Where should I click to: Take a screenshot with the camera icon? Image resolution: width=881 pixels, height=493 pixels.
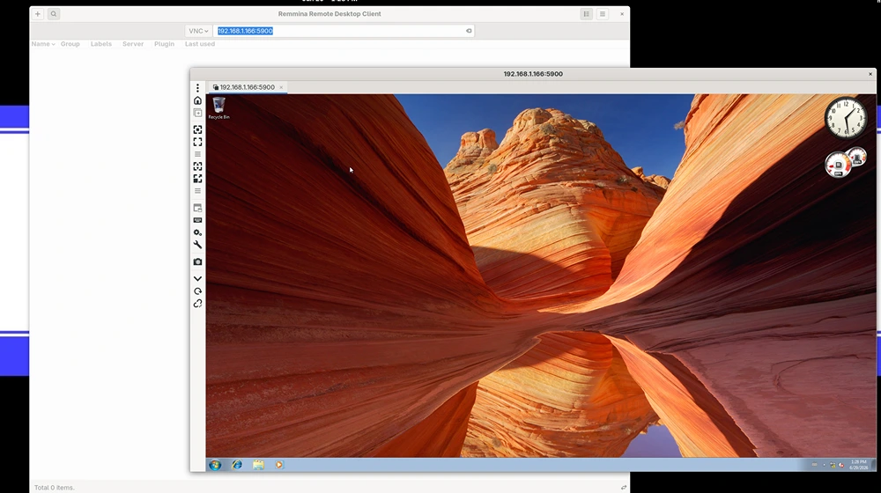[x=197, y=261]
